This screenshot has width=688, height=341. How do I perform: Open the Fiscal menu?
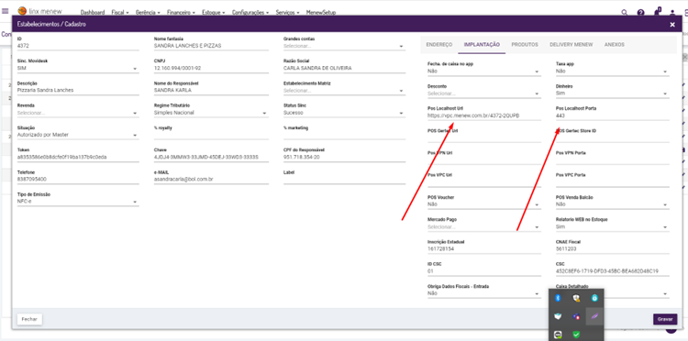click(120, 13)
